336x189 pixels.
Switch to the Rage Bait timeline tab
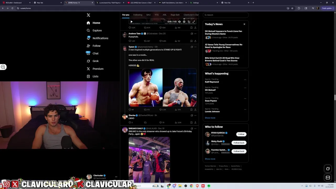[175, 15]
